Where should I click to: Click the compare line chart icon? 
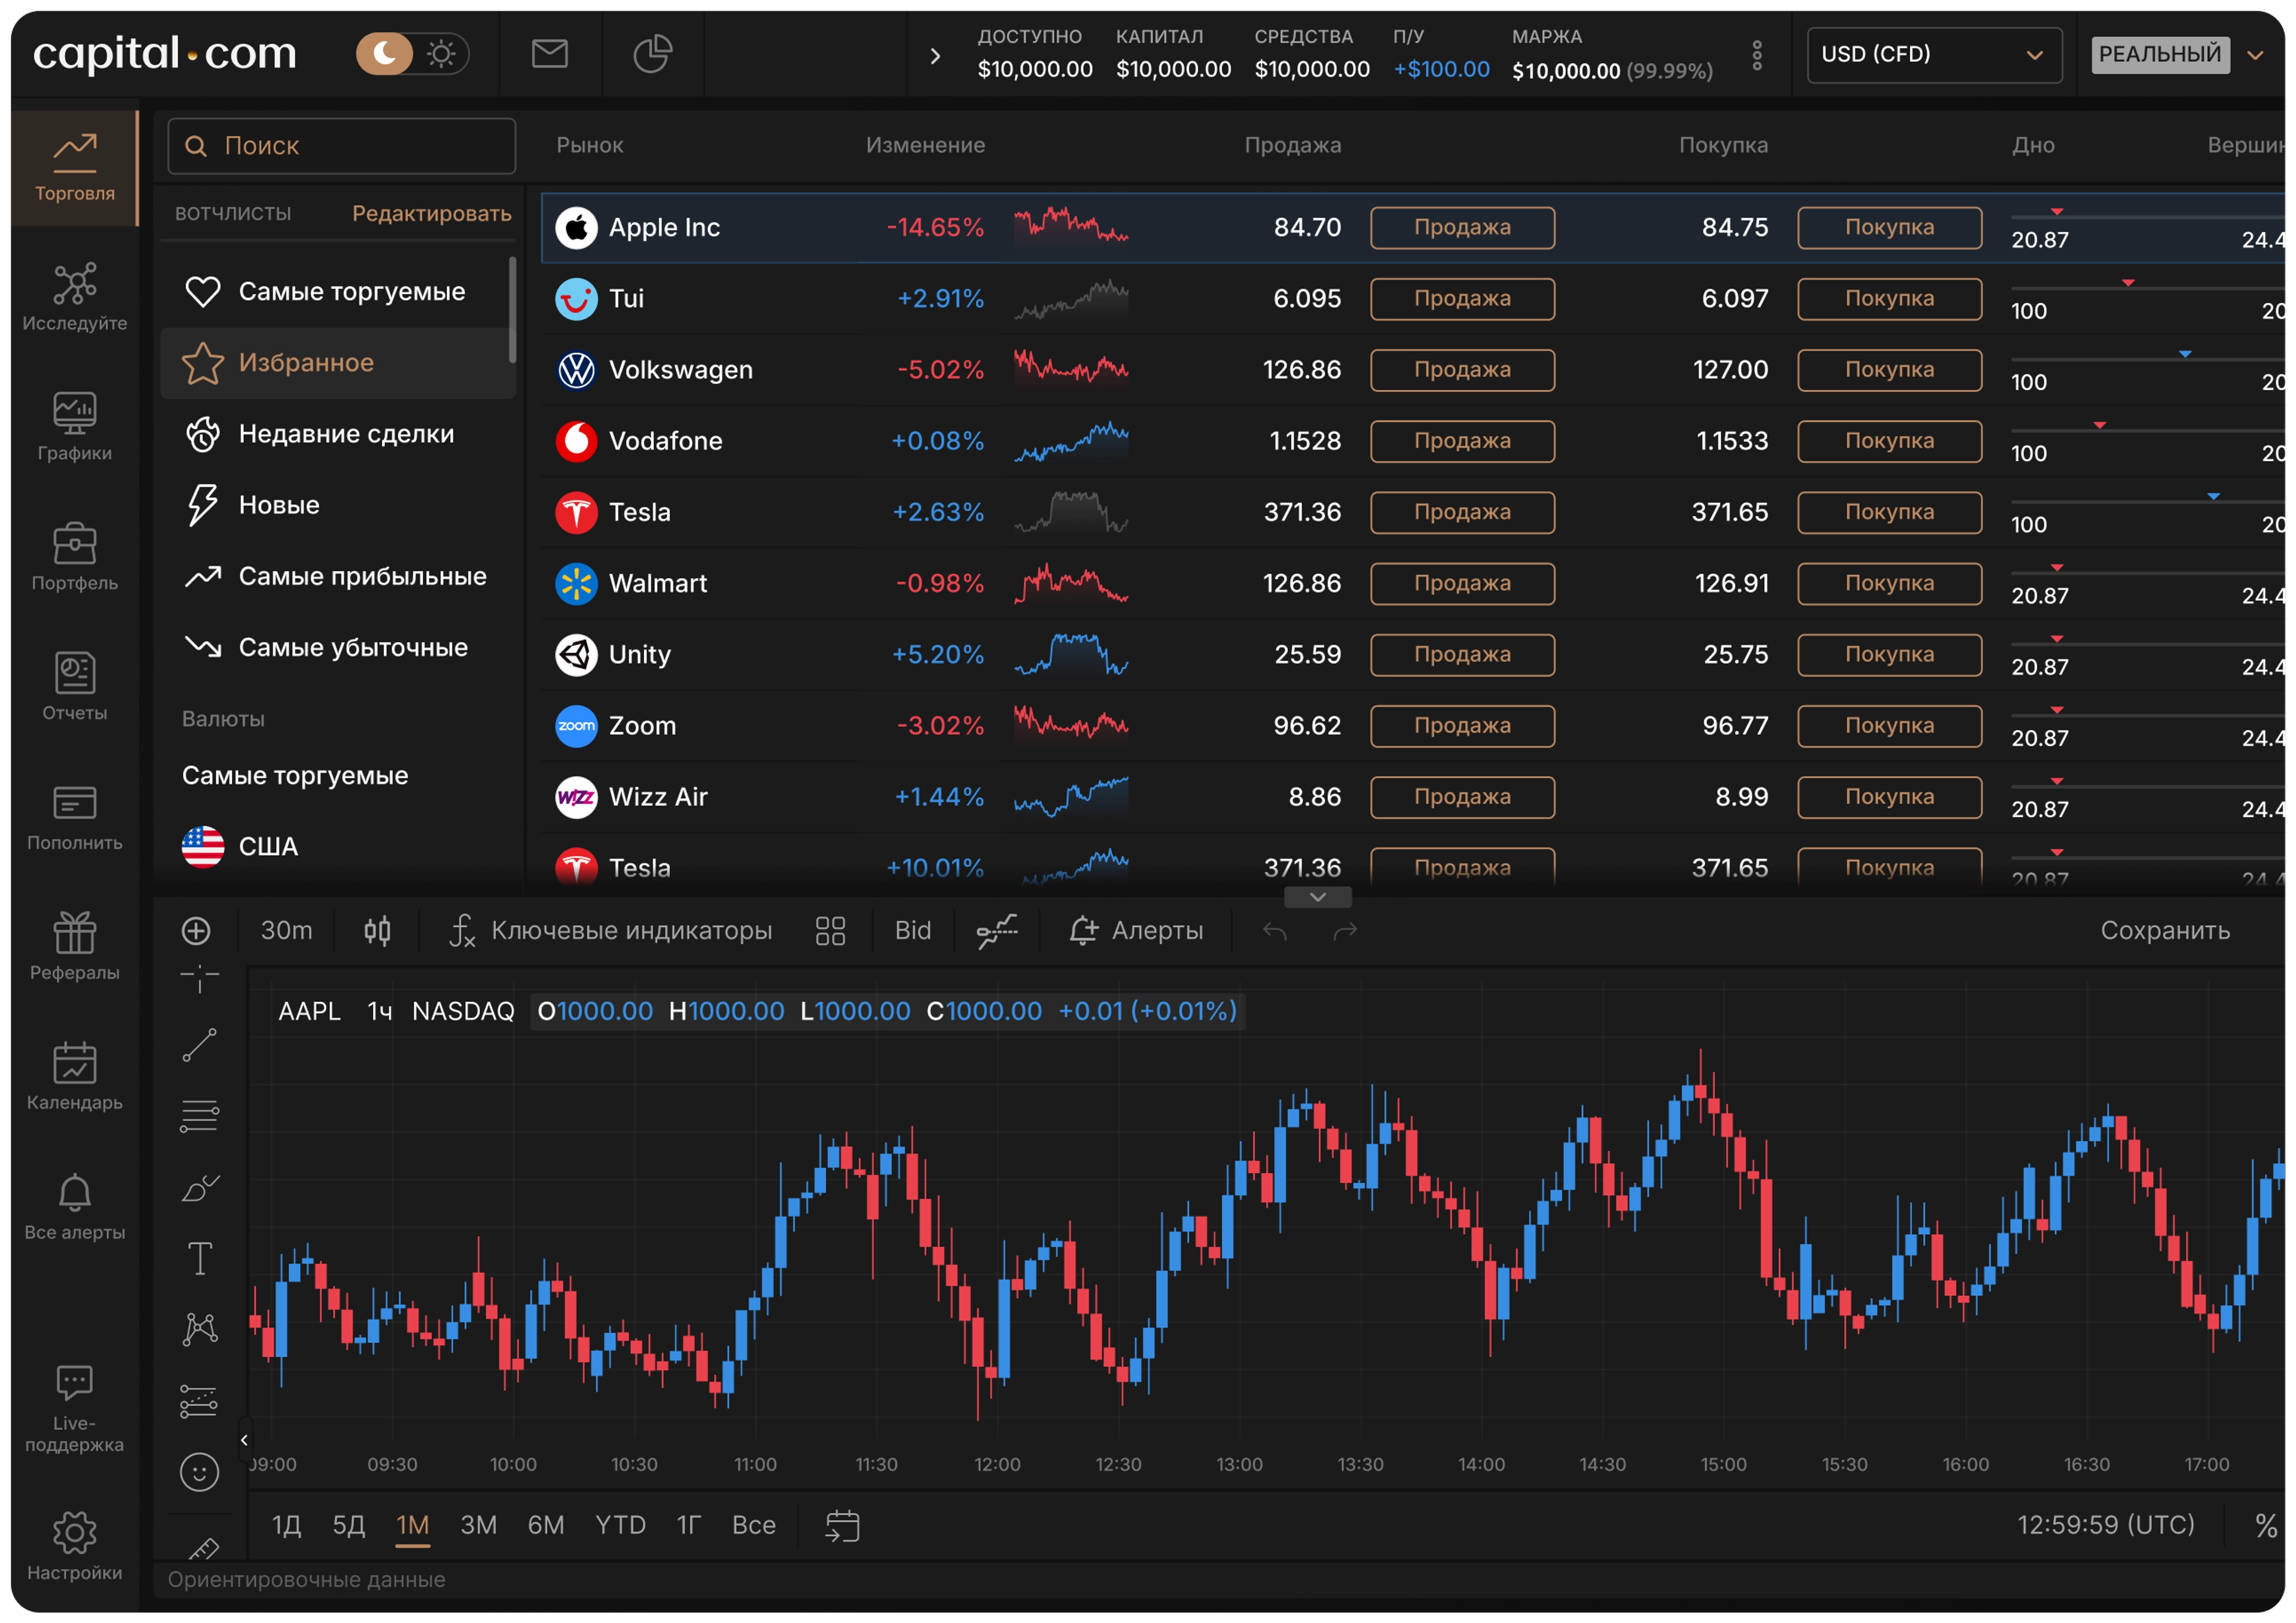pos(997,931)
